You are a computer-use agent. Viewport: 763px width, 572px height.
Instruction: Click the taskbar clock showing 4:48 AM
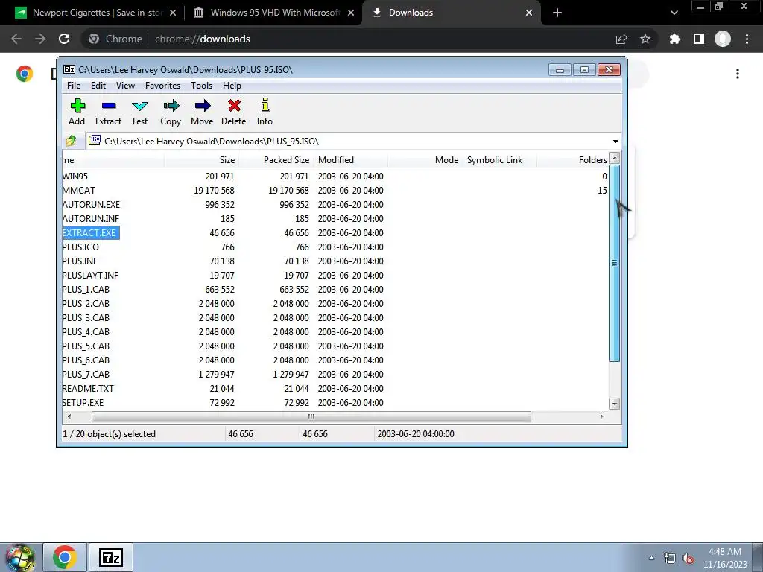(x=725, y=558)
